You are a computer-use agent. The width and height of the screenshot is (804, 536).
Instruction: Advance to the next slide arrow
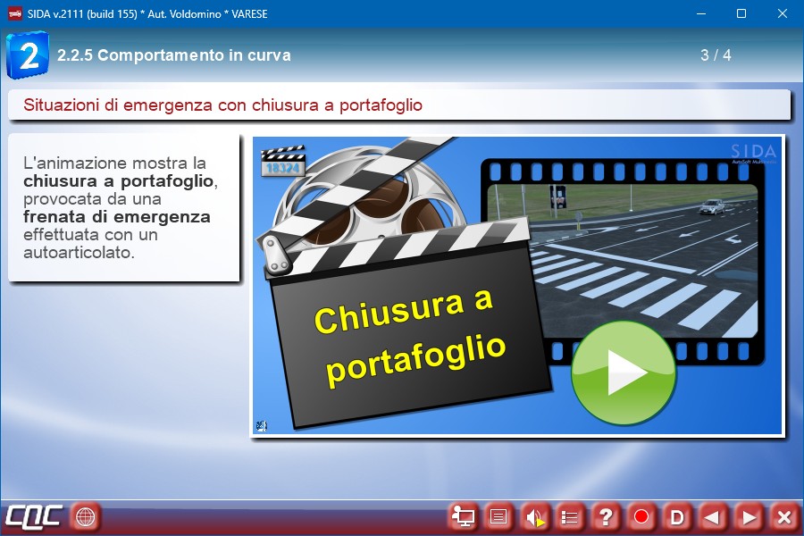(749, 516)
